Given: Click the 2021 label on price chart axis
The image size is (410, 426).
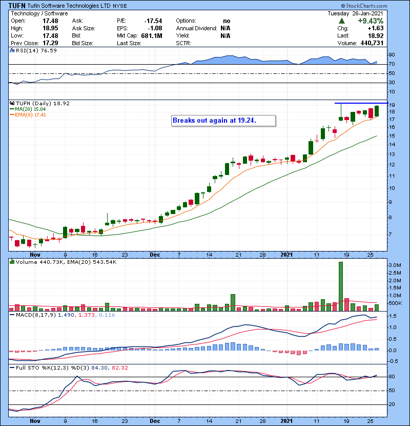Looking at the screenshot, I should coord(288,254).
